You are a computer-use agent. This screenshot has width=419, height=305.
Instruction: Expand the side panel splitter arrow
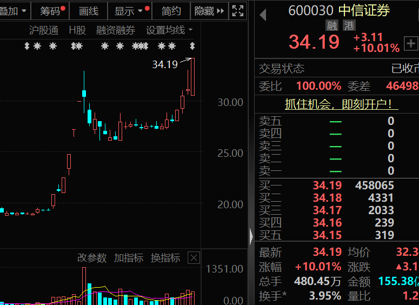(251, 236)
